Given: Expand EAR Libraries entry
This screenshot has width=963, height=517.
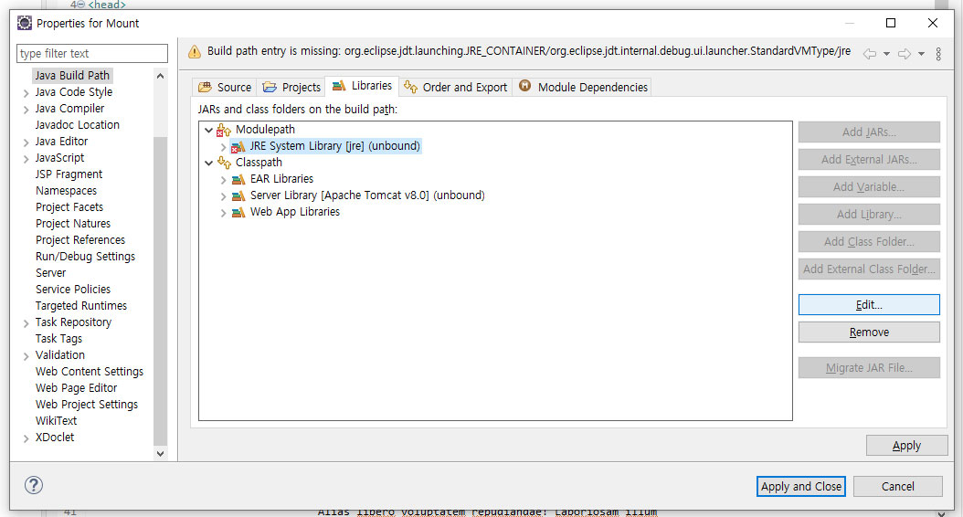Looking at the screenshot, I should pos(223,180).
